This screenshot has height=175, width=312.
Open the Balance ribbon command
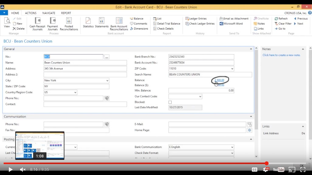click(x=137, y=19)
